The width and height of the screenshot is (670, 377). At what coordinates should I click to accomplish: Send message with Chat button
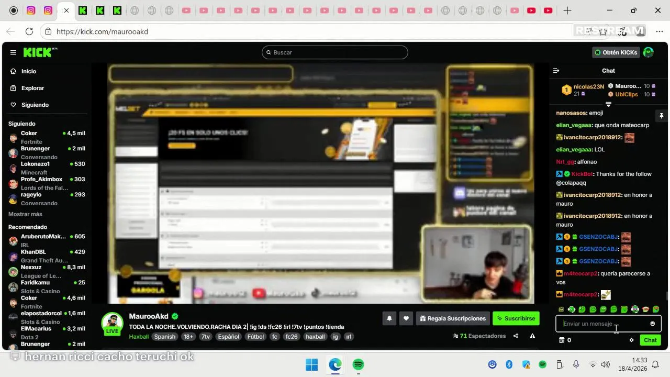pyautogui.click(x=650, y=340)
